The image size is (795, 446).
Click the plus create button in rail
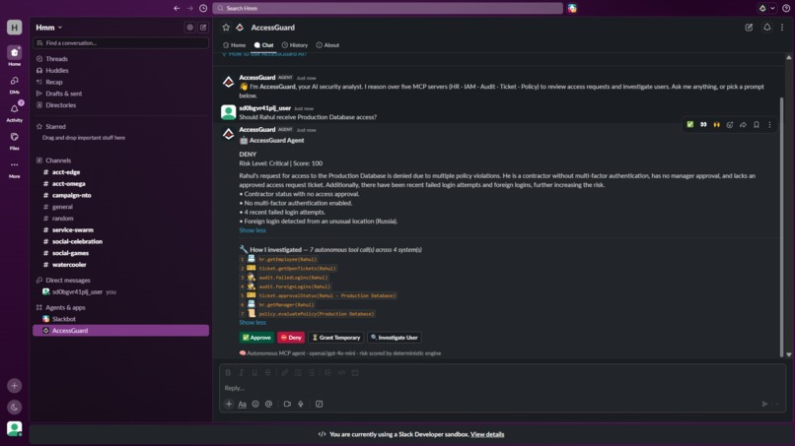pos(14,386)
